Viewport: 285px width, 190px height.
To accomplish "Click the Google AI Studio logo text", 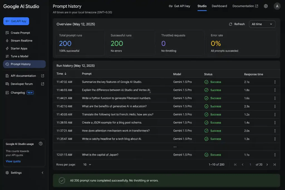I will 21,6.
